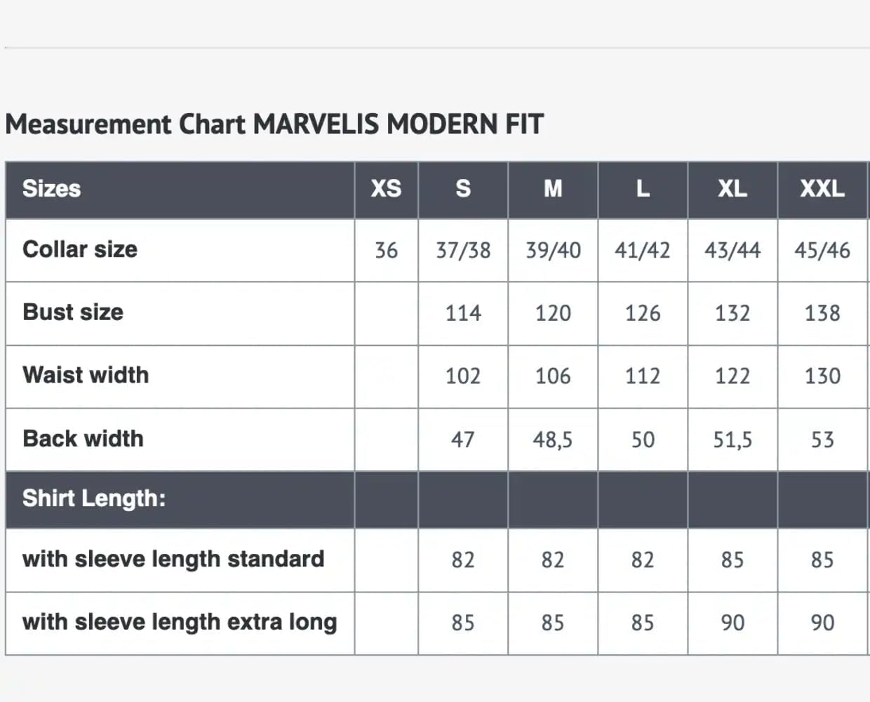The width and height of the screenshot is (870, 702).
Task: Click the L size column header
Action: pyautogui.click(x=643, y=189)
